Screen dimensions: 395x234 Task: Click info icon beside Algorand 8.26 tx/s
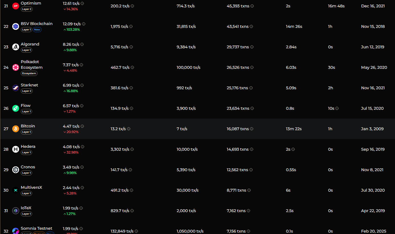tap(82, 44)
